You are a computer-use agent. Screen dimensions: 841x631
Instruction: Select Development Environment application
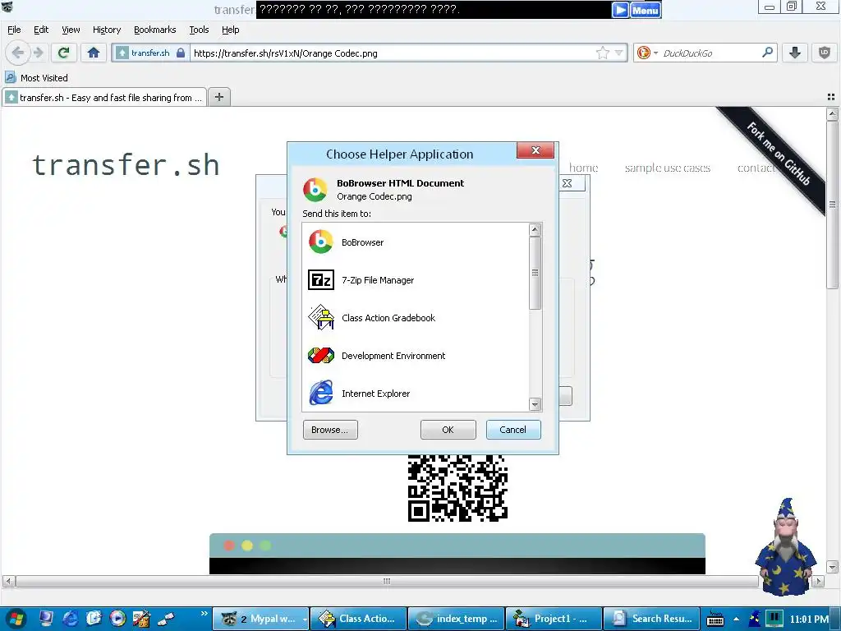point(416,356)
